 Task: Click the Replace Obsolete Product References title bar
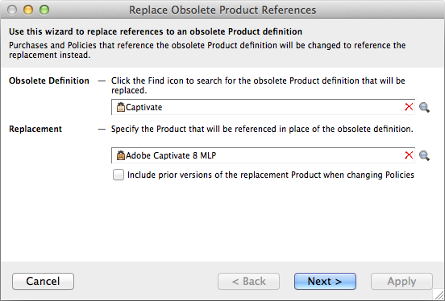coord(222,10)
